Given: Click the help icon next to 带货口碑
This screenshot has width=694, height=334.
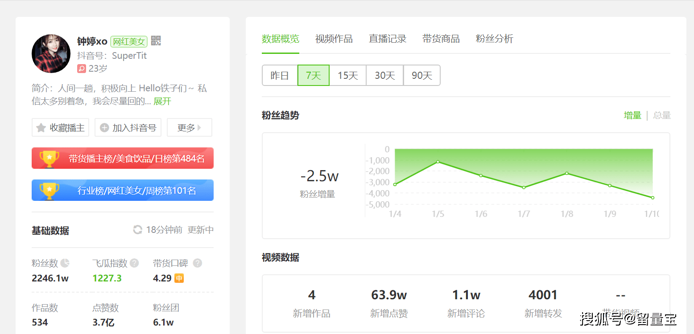Looking at the screenshot, I should click(198, 263).
